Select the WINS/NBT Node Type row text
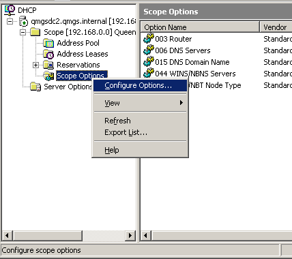 click(215, 85)
